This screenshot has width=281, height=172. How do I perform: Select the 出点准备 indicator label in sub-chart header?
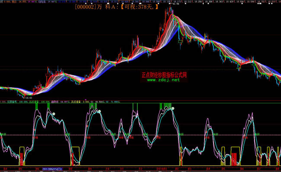point(33,102)
